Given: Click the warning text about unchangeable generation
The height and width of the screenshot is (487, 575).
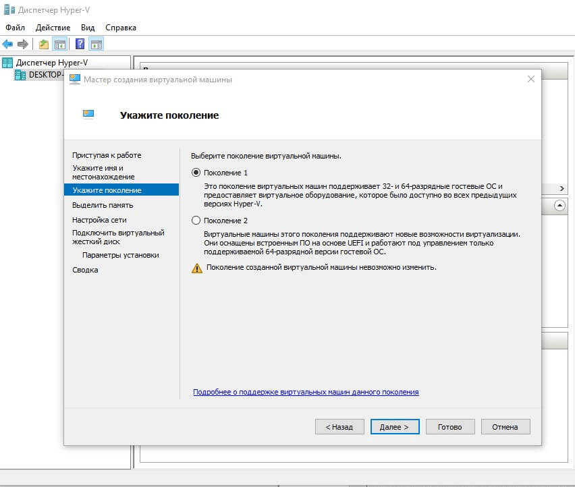Looking at the screenshot, I should 321,268.
